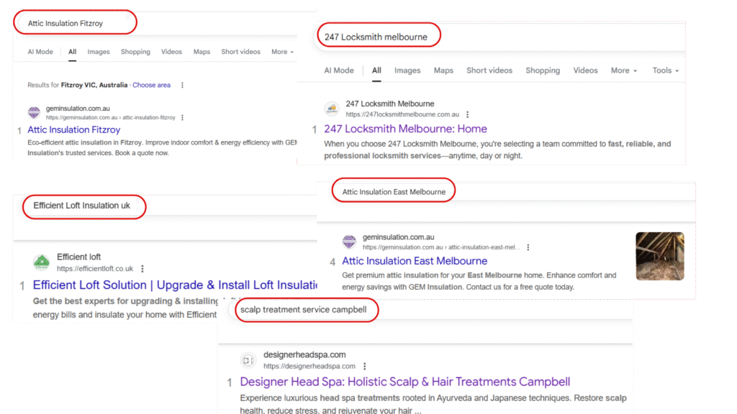Click the designerheadspa.com site favicon
737x414 pixels.
click(x=248, y=360)
